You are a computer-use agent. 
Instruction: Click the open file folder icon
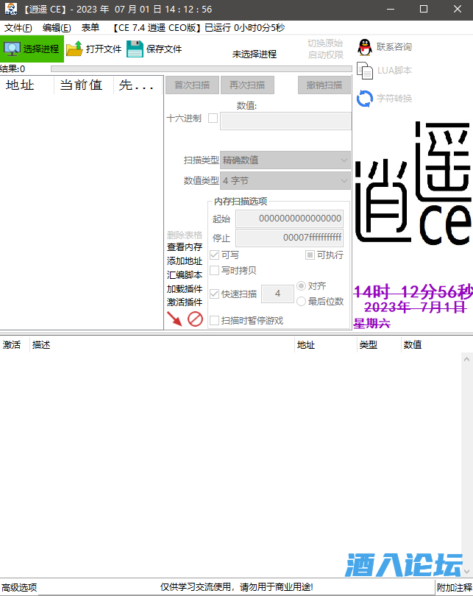[74, 49]
